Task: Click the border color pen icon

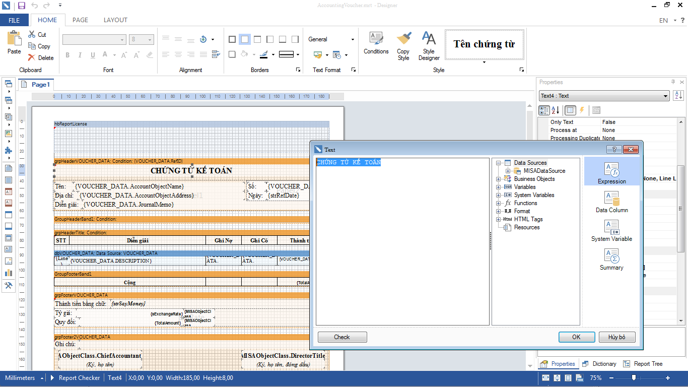Action: tap(264, 54)
